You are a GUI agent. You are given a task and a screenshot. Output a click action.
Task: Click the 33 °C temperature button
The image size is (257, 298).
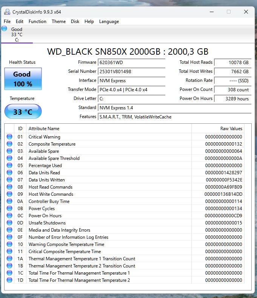[x=23, y=112]
